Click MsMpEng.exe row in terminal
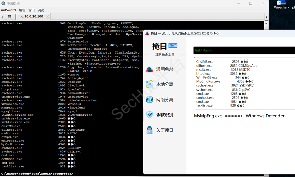Screen dimensions: 295x177 click(x=43, y=108)
